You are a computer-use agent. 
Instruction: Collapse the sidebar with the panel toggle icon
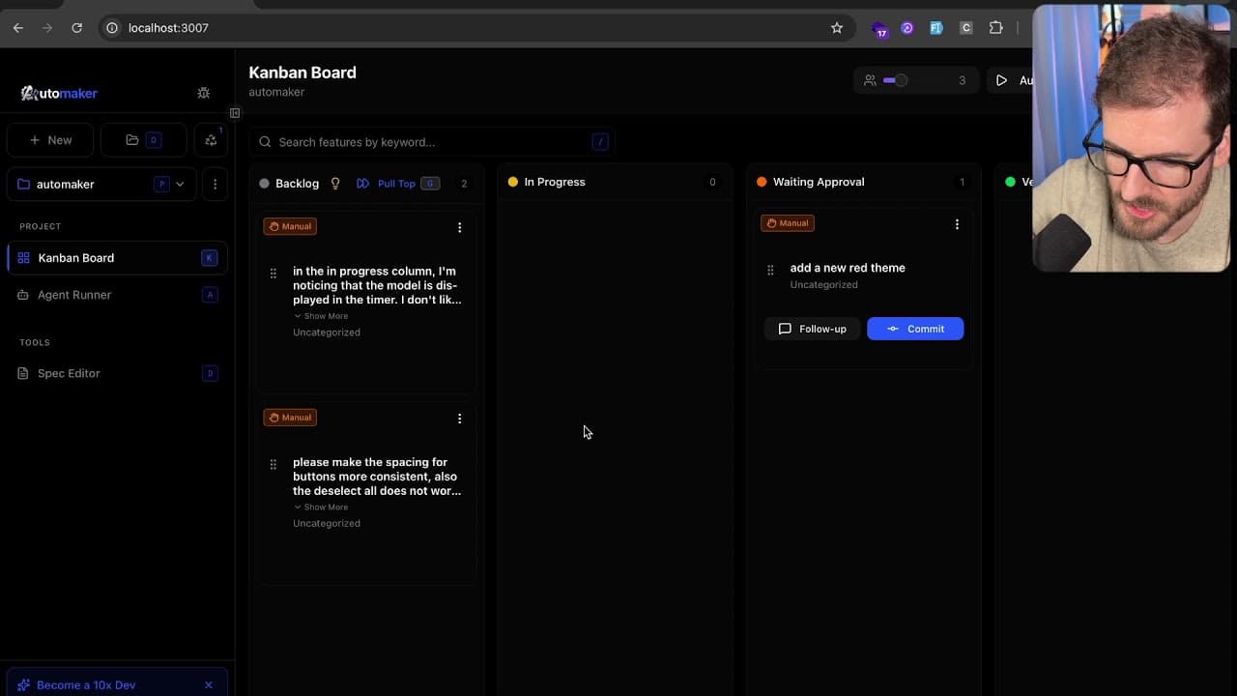(235, 113)
